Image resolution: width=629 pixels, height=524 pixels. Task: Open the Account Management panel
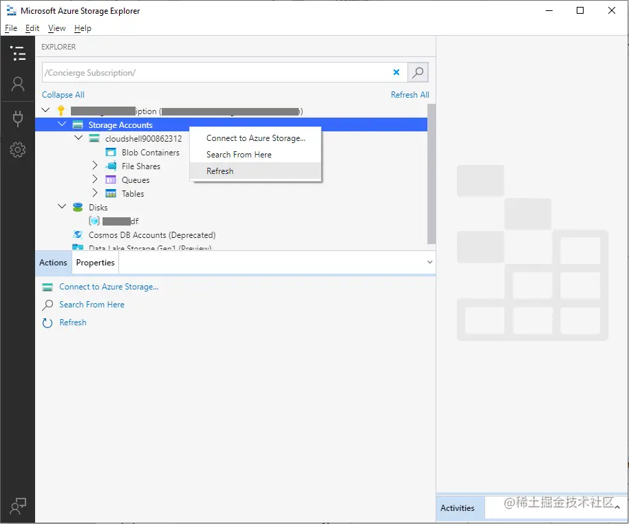(x=18, y=84)
